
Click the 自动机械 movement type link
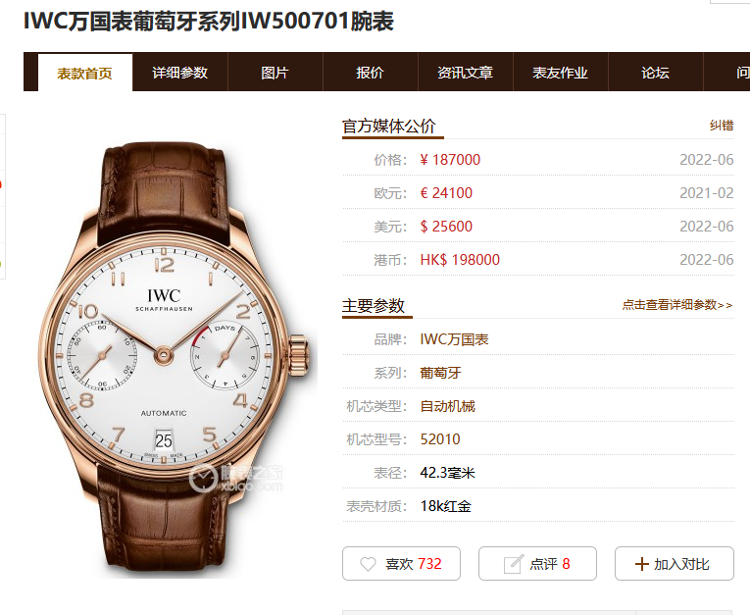448,406
